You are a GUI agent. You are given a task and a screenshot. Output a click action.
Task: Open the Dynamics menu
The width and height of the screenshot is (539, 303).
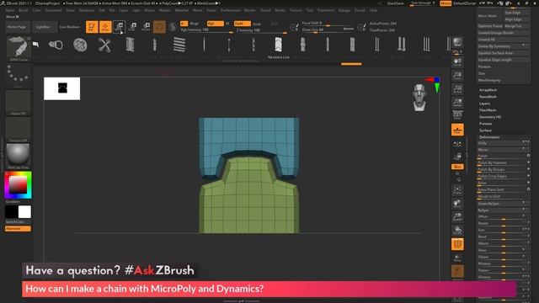coord(87,10)
